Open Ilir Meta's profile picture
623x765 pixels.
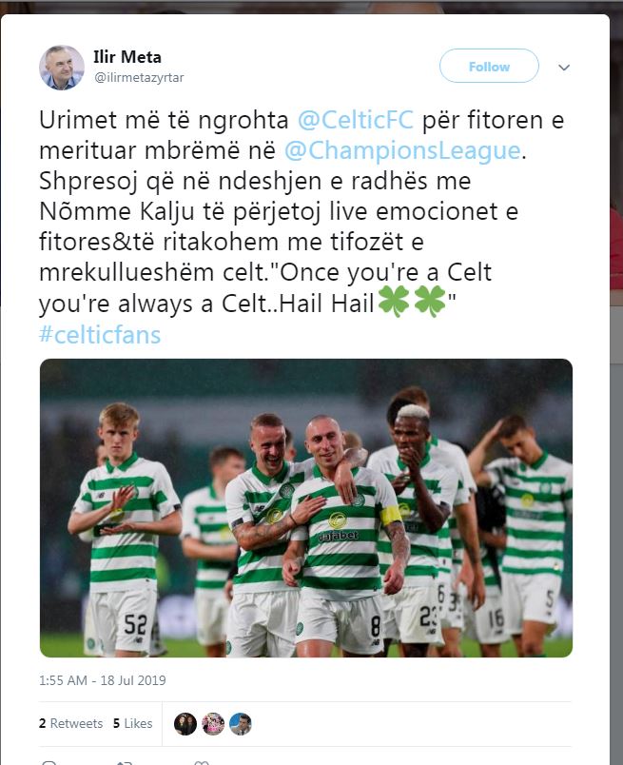[62, 68]
